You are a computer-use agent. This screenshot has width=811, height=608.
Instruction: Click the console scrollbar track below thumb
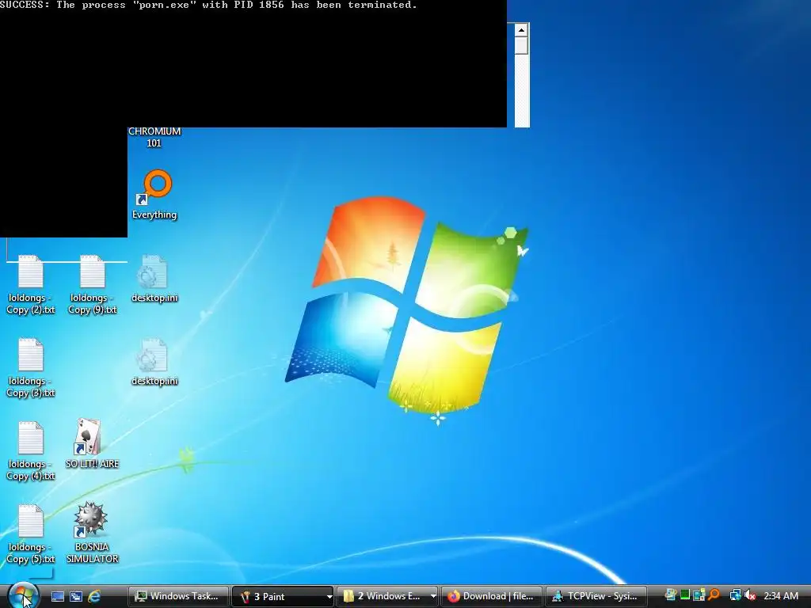tap(521, 90)
